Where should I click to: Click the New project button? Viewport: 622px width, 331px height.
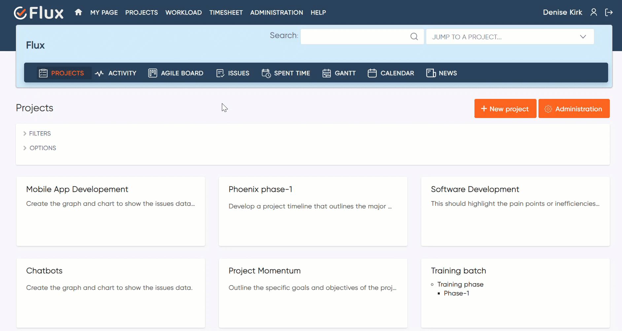pyautogui.click(x=505, y=108)
